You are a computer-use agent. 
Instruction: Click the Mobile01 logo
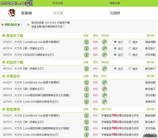coord(17,3)
